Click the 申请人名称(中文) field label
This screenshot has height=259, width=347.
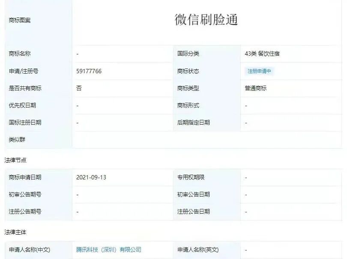30,250
